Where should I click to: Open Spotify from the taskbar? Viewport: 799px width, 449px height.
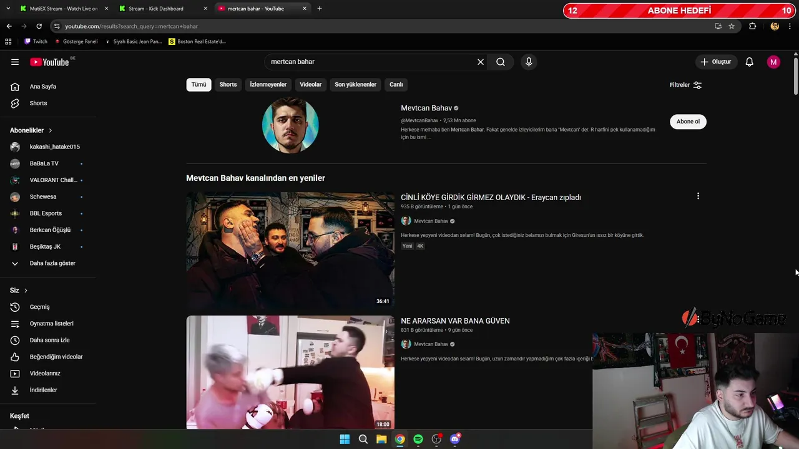pyautogui.click(x=418, y=439)
